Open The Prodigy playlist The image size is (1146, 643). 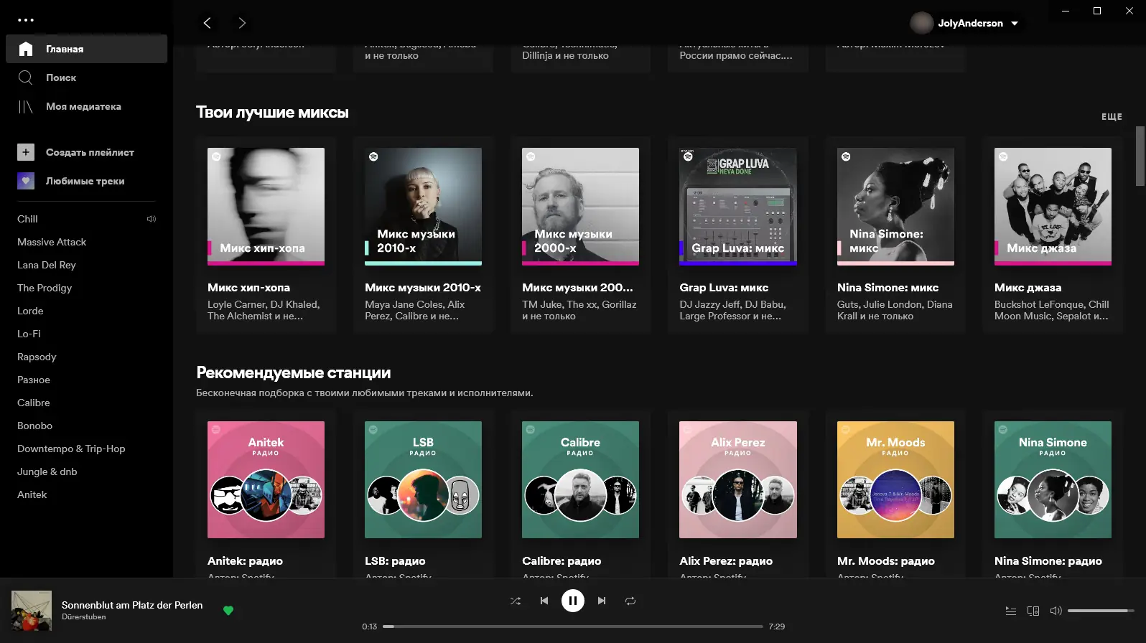pos(45,288)
